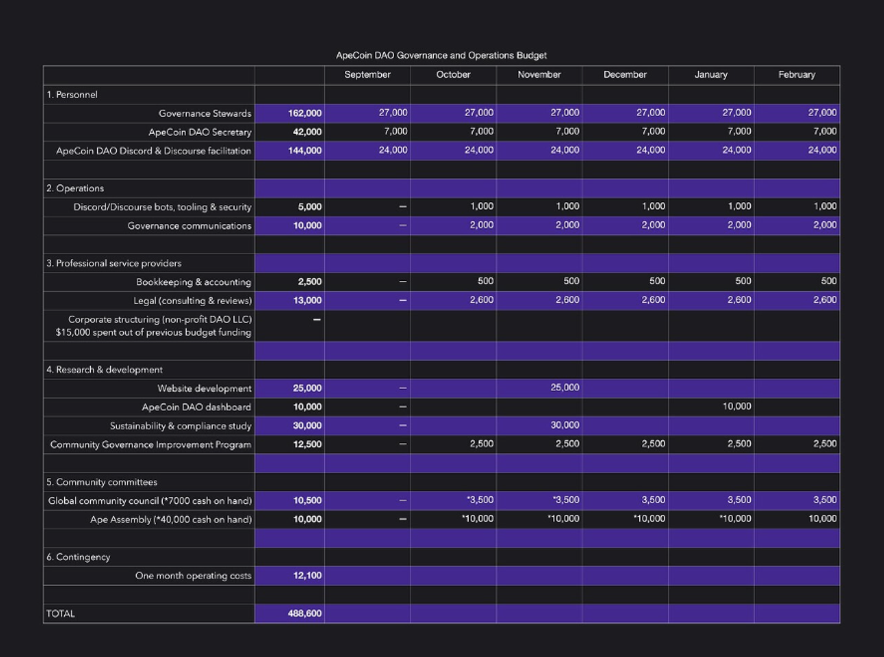Click the ApeCoin DAO Secretary row label
Viewport: 884px width, 657px height.
click(200, 132)
